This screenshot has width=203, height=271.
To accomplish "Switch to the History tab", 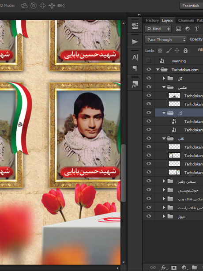I will [x=152, y=20].
